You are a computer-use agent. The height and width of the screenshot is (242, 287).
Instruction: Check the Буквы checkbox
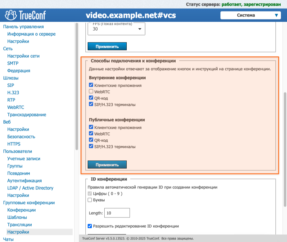(x=90, y=200)
